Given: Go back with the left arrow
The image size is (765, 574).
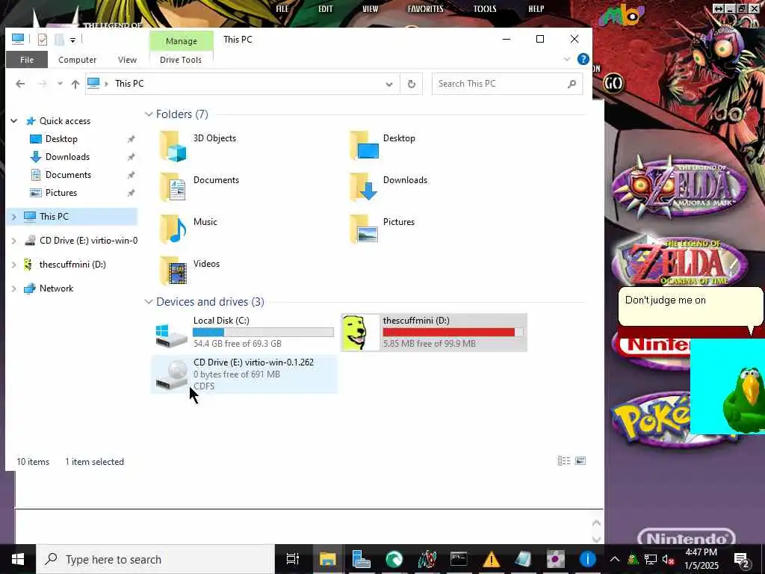Looking at the screenshot, I should (20, 84).
